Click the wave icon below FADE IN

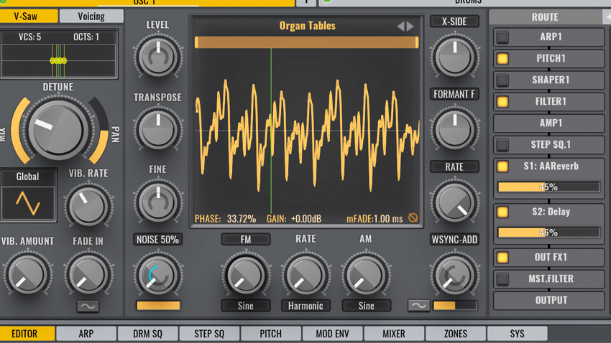[88, 306]
